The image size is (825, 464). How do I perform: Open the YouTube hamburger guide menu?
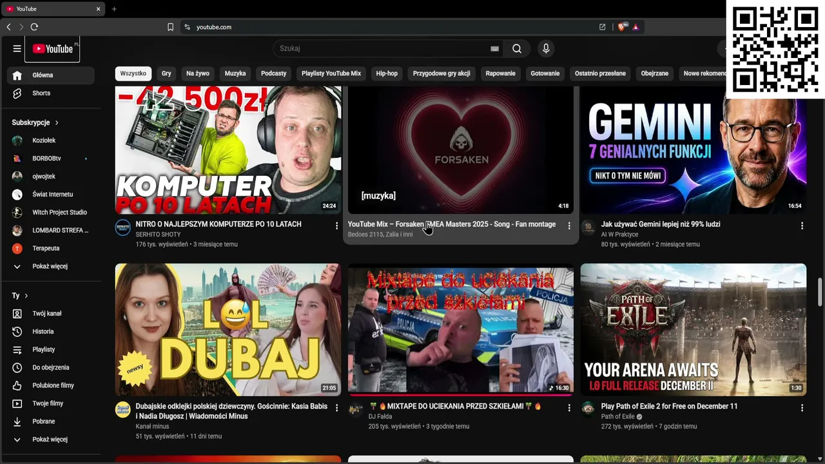pos(17,48)
